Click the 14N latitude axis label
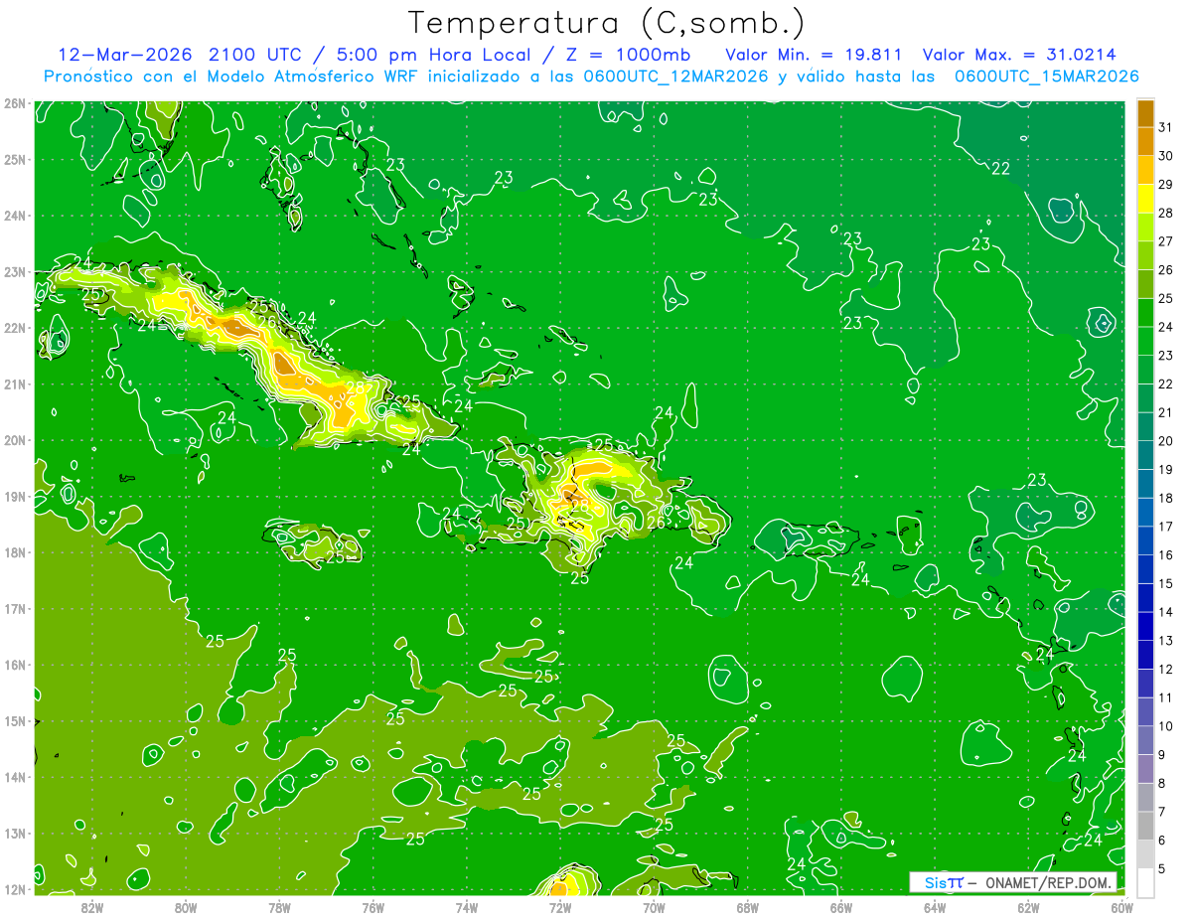Image resolution: width=1192 pixels, height=921 pixels. point(15,777)
